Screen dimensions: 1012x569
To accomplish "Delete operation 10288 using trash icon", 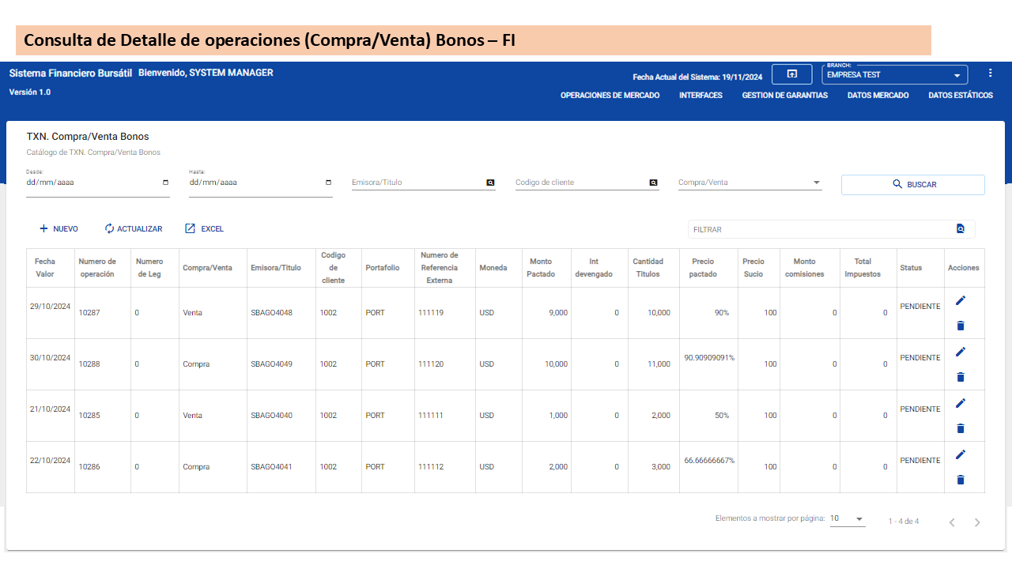I will [961, 377].
